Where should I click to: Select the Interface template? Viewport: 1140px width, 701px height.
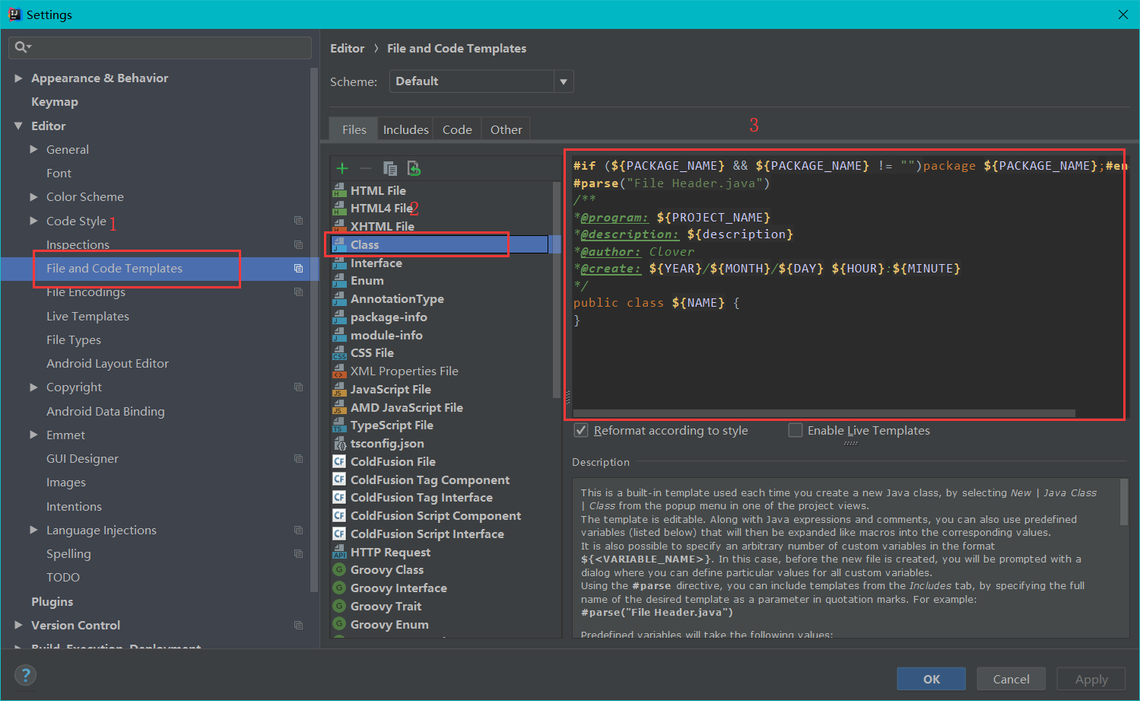click(x=376, y=263)
